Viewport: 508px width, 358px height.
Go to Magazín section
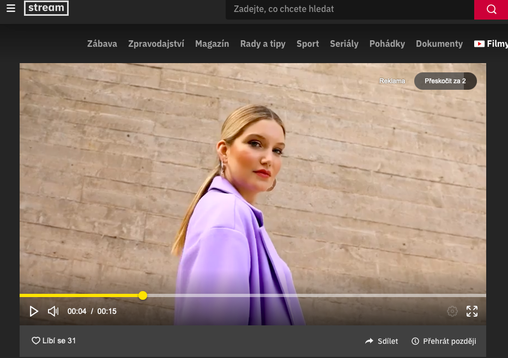click(212, 44)
